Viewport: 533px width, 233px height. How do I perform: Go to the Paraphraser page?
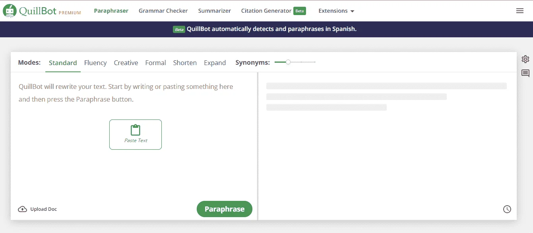coord(111,11)
